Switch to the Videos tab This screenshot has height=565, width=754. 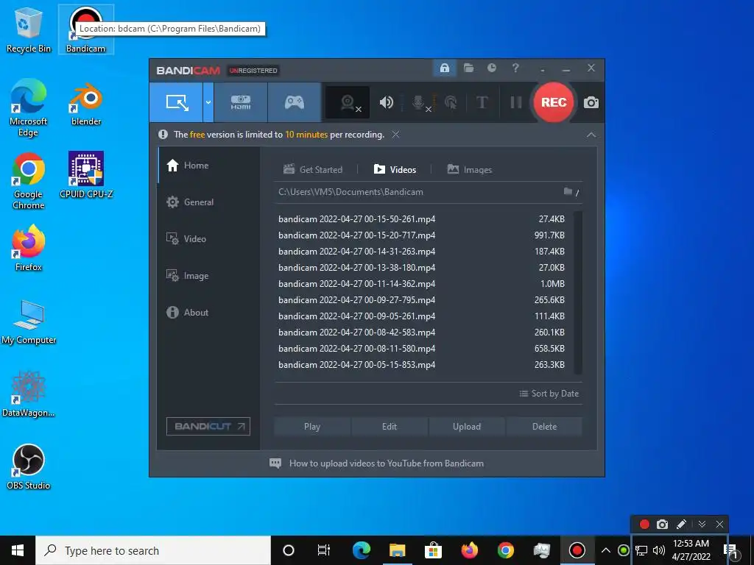click(395, 170)
